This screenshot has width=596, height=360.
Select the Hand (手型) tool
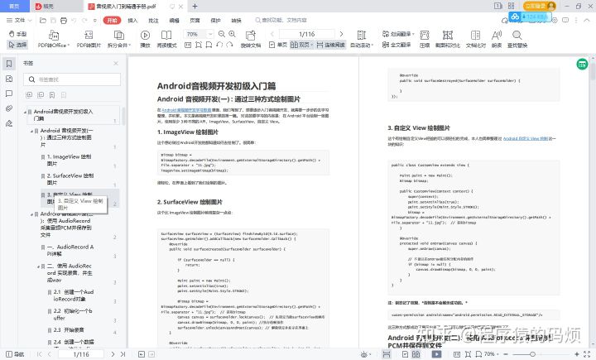tap(17, 34)
